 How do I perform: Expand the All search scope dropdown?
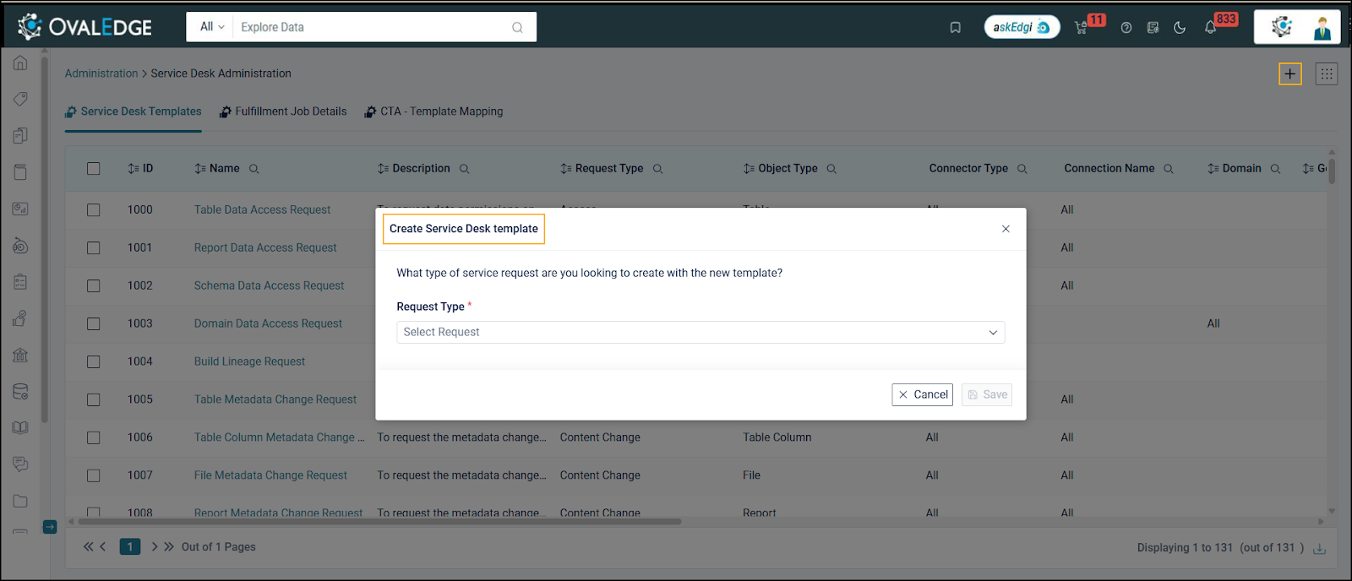tap(211, 27)
